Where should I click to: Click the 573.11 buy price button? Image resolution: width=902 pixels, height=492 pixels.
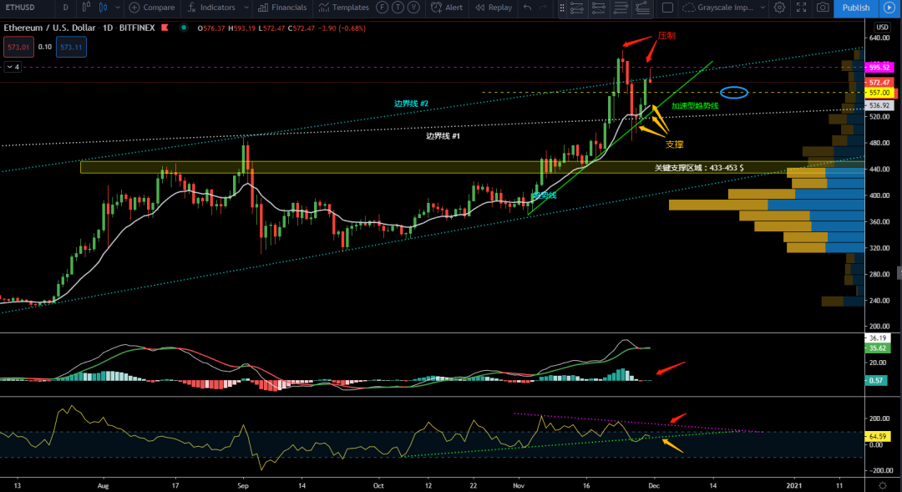click(69, 48)
